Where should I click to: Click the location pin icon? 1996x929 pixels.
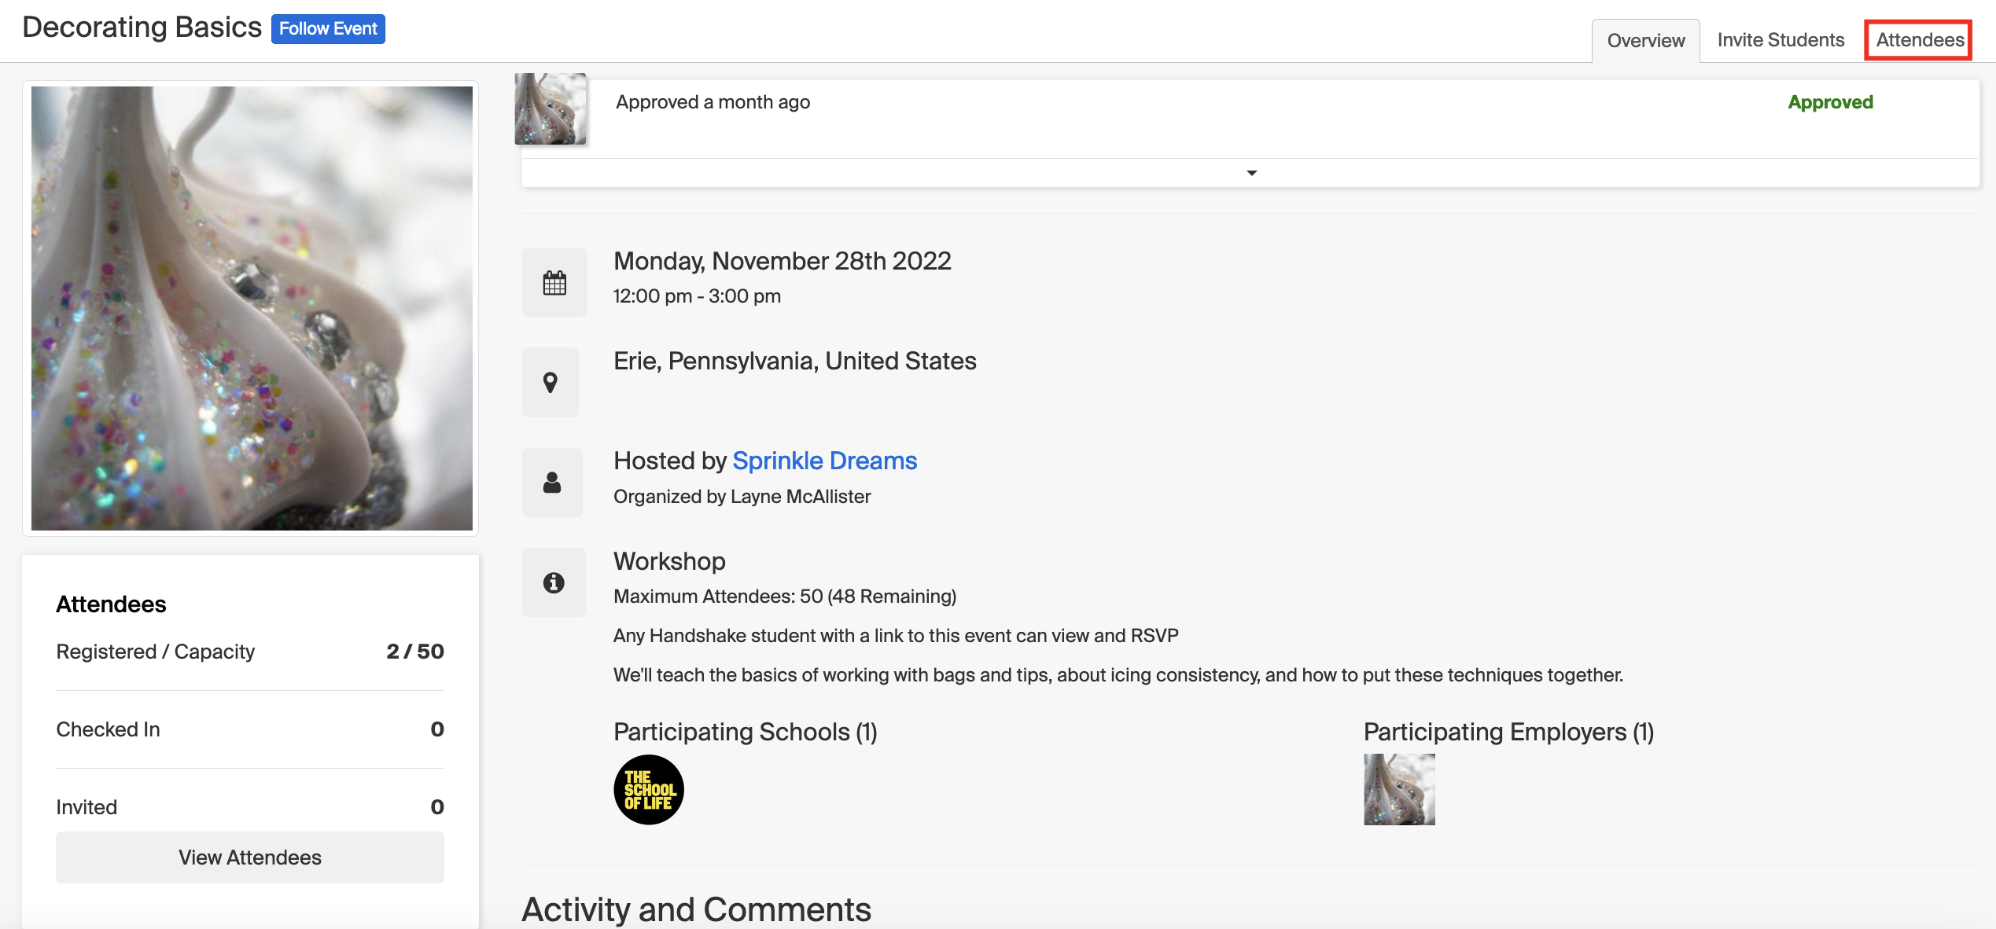point(551,383)
